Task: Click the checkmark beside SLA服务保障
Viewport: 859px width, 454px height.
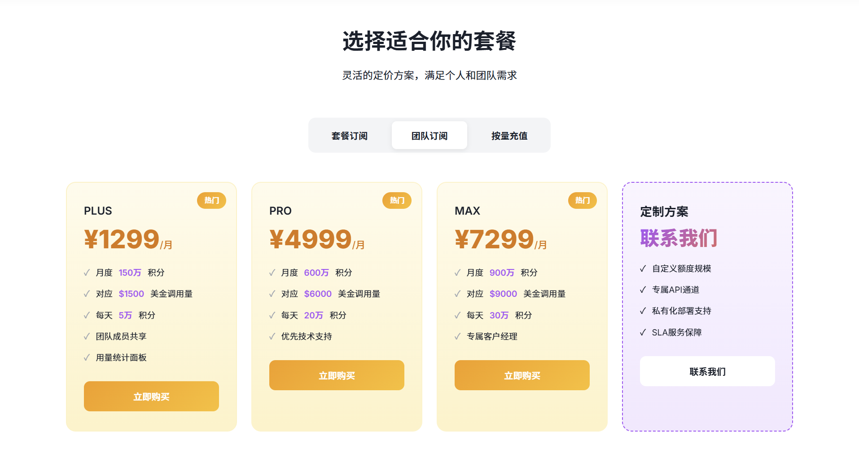Action: [643, 332]
